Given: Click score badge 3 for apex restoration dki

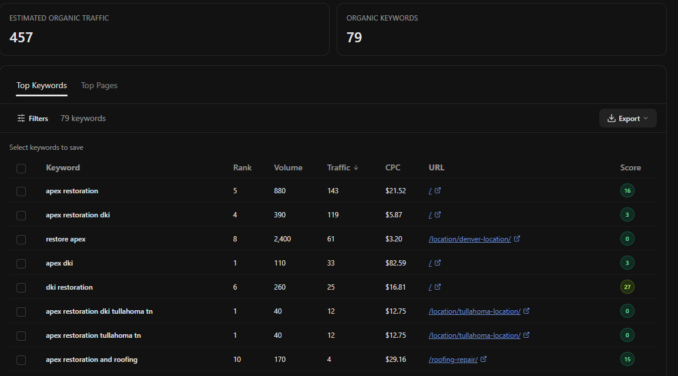Looking at the screenshot, I should click(x=627, y=215).
